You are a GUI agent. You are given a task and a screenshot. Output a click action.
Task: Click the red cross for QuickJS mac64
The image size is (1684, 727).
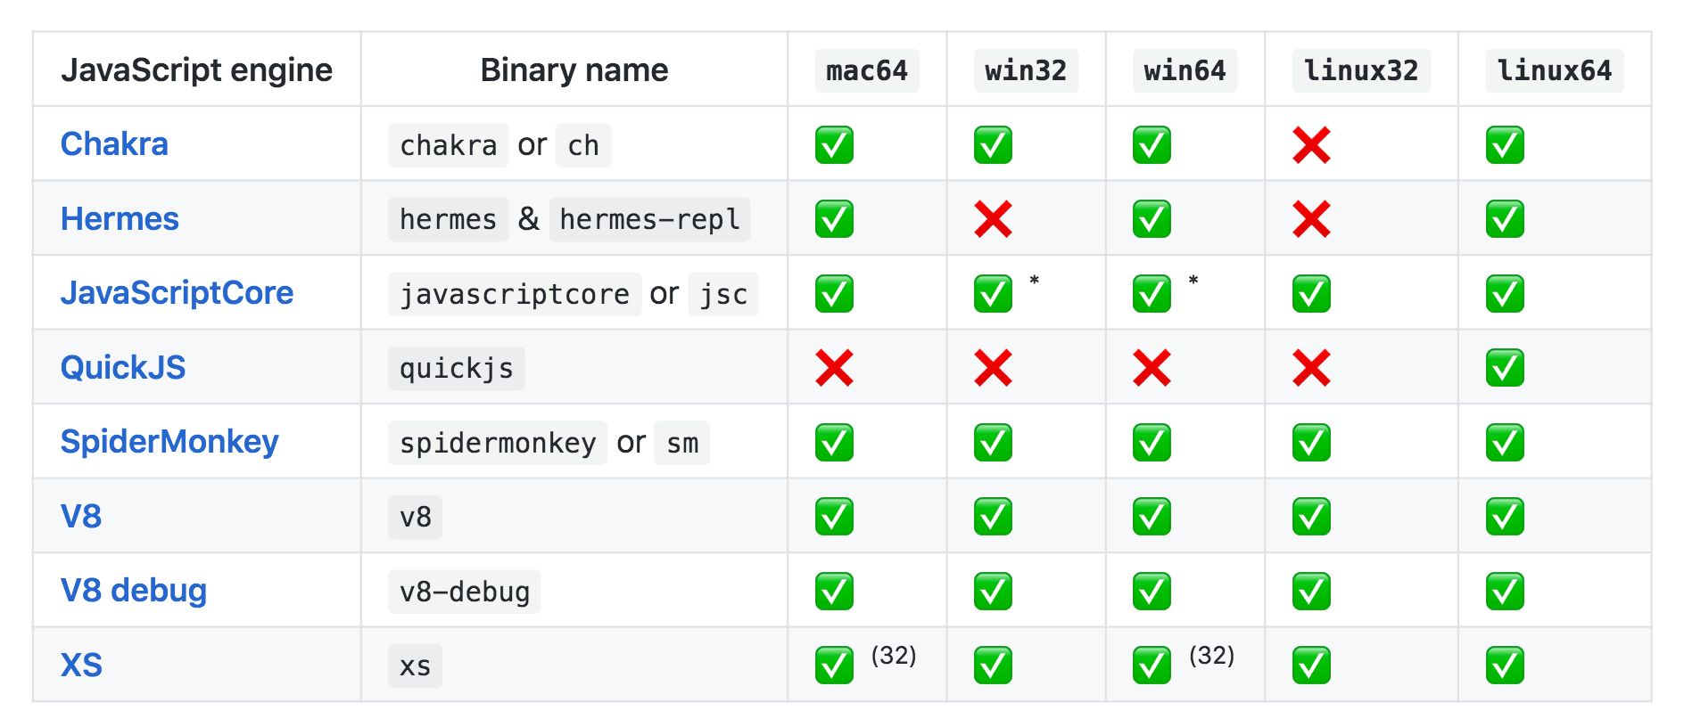[834, 368]
